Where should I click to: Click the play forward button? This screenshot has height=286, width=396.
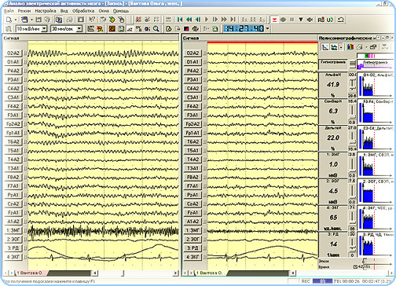pos(207,20)
